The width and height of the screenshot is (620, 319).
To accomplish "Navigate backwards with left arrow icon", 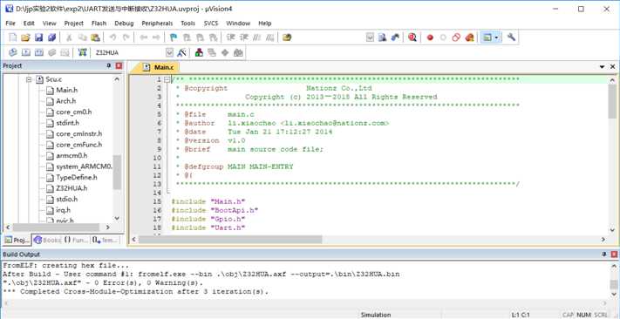I will [x=144, y=37].
